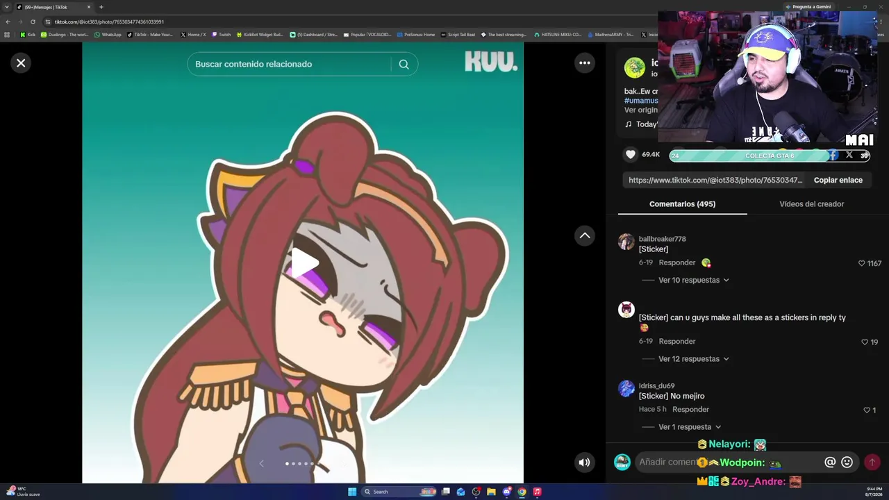Open 'TikTok - Make Your...' bookmark
889x500 pixels.
[x=150, y=35]
